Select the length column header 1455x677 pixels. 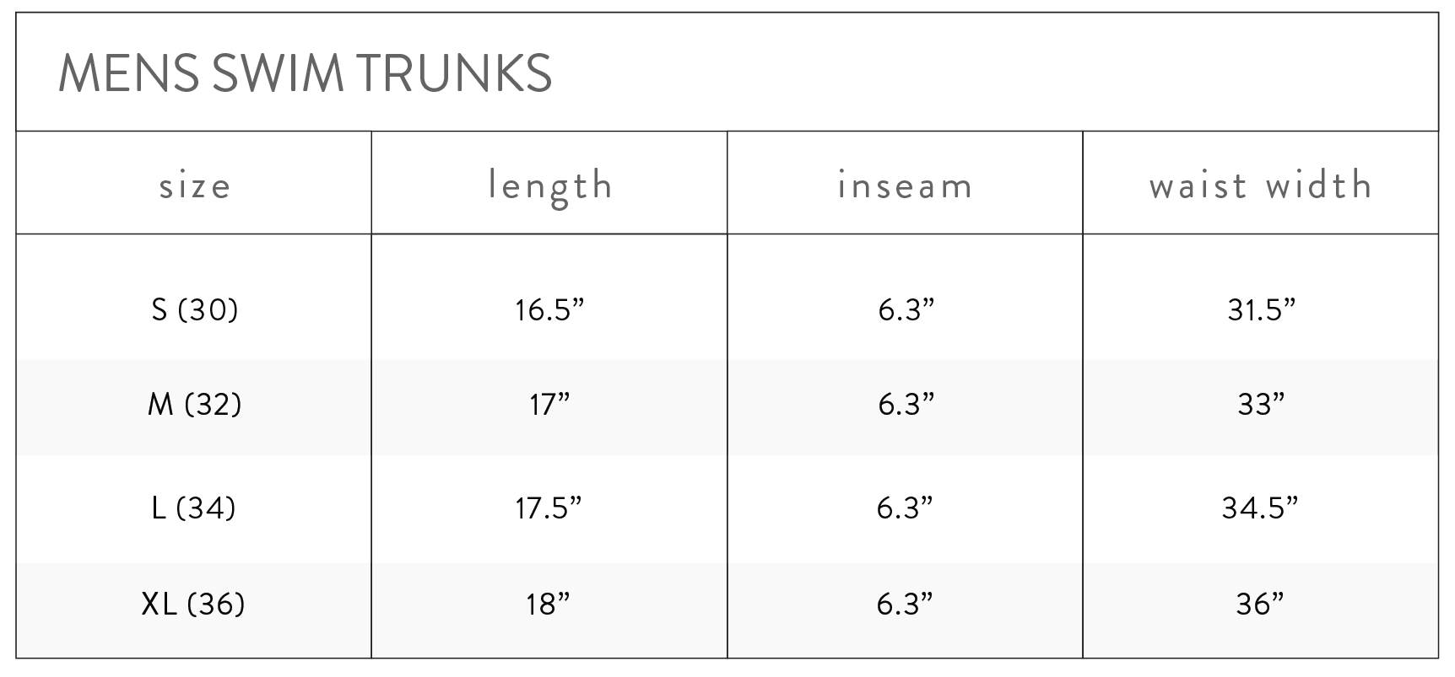(550, 185)
